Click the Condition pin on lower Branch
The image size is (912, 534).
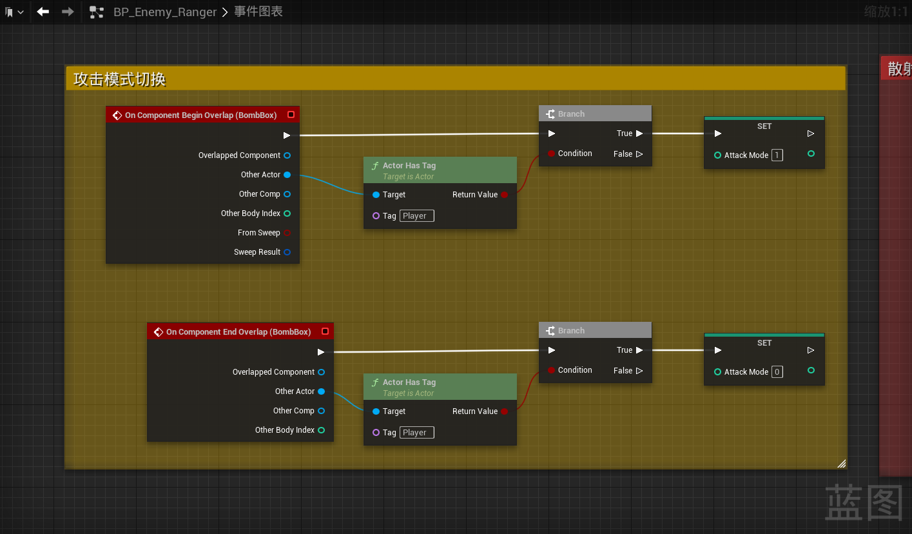[x=552, y=370]
